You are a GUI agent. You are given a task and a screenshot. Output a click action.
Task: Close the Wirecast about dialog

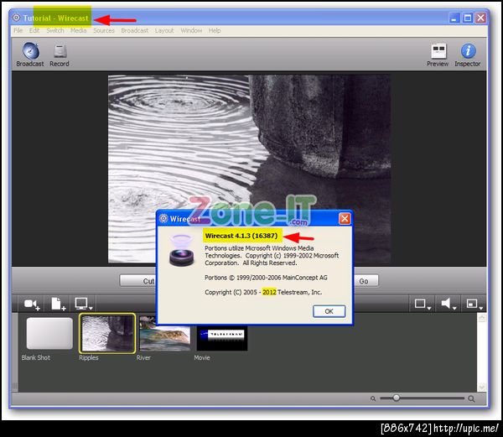click(345, 218)
